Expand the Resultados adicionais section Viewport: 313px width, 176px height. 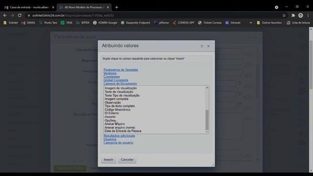pyautogui.click(x=119, y=136)
